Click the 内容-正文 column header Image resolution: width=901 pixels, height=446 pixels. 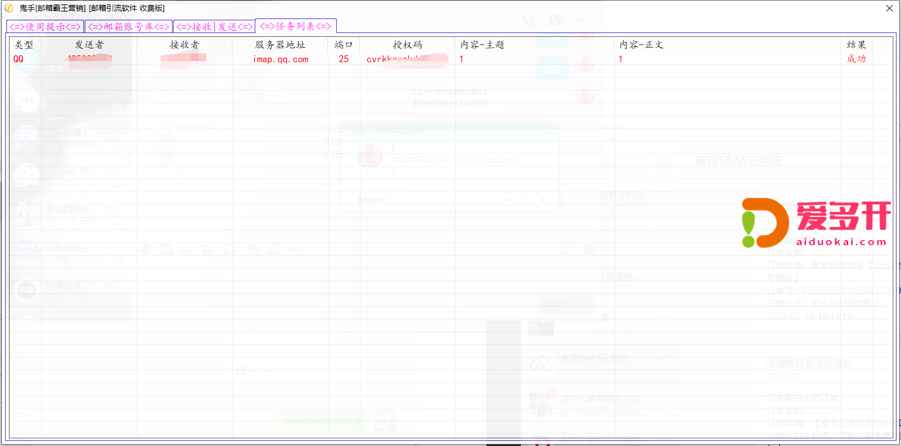pyautogui.click(x=641, y=45)
